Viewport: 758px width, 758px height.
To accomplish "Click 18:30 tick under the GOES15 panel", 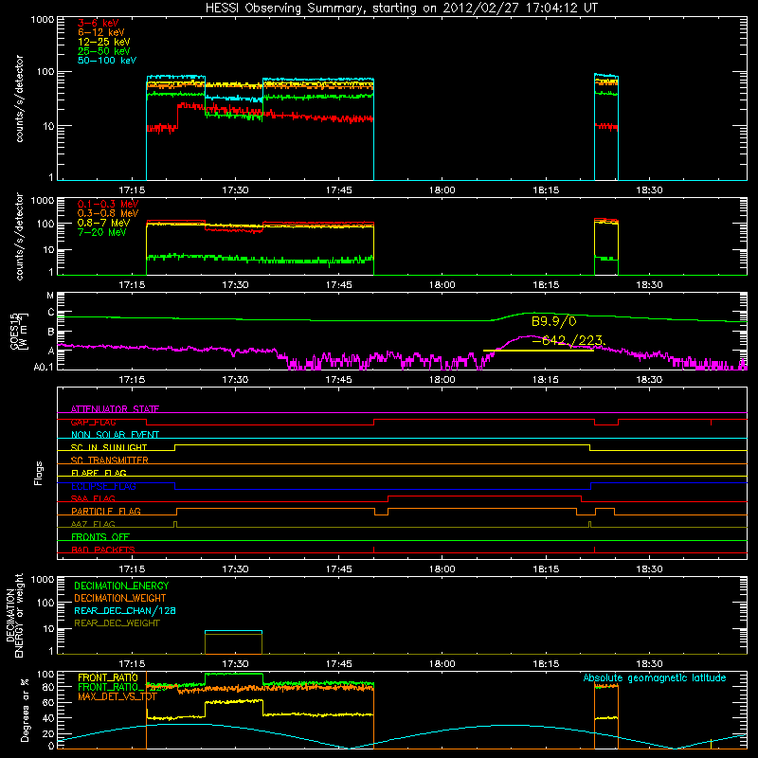I will [x=649, y=380].
